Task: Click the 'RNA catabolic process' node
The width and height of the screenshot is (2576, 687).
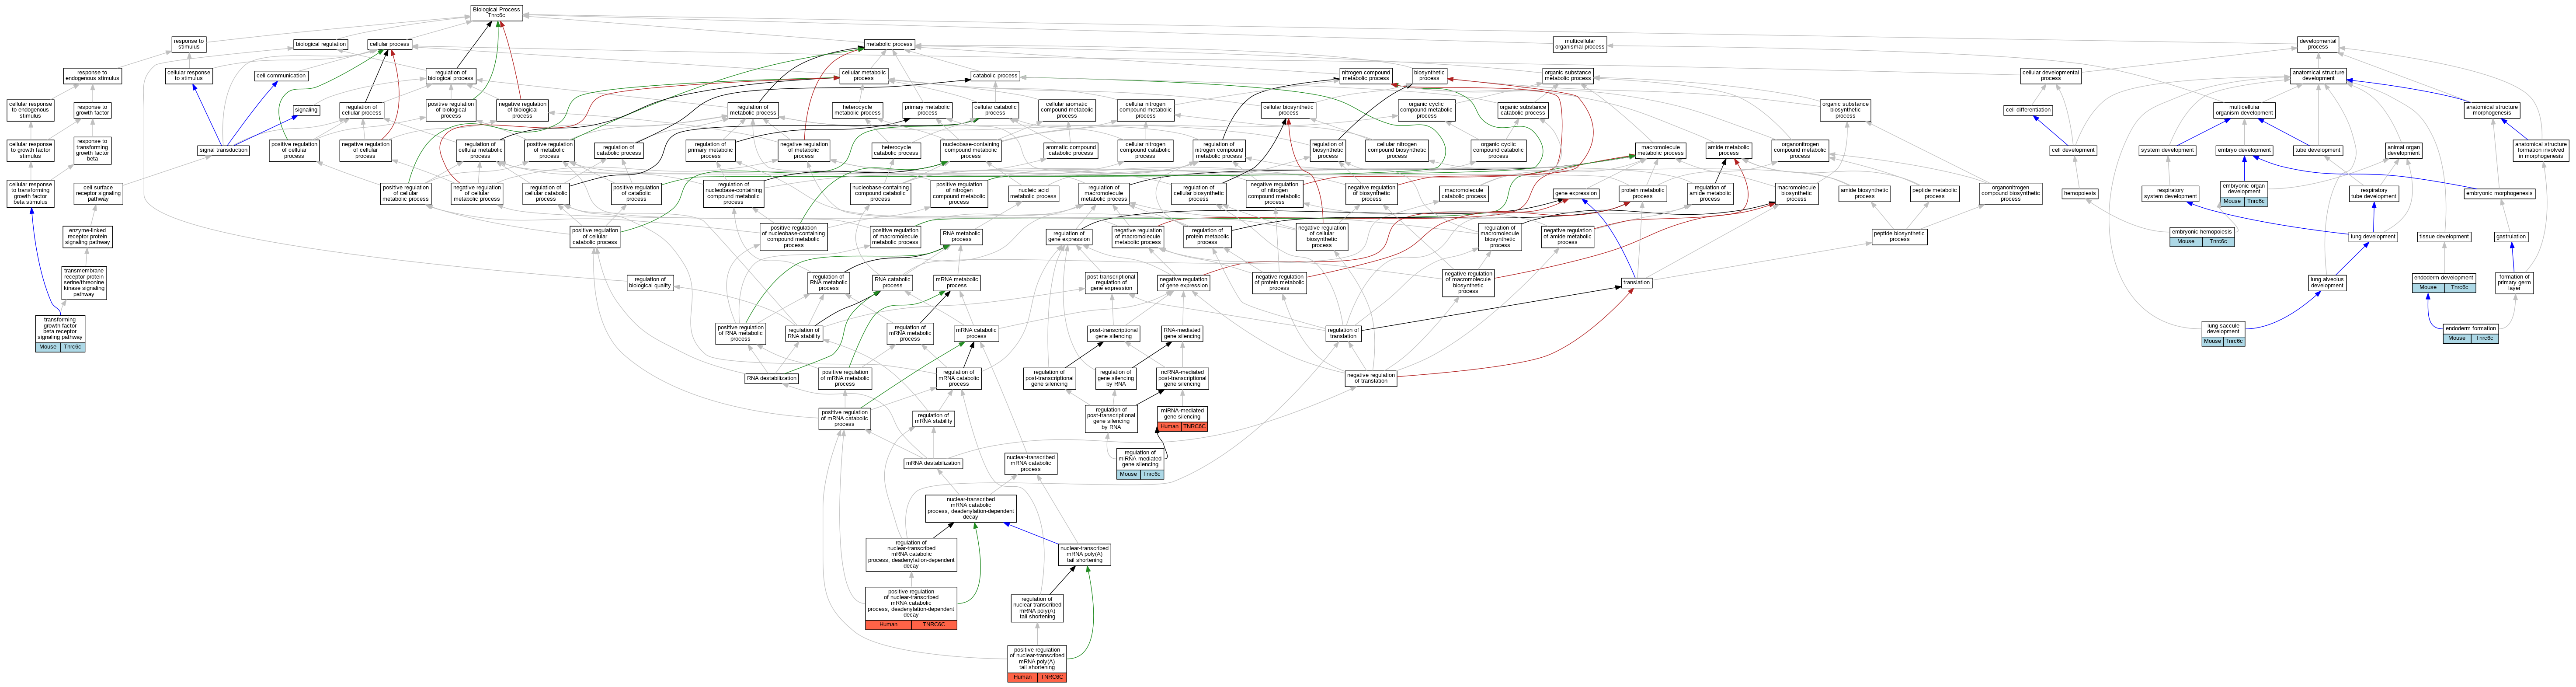Action: pyautogui.click(x=892, y=283)
